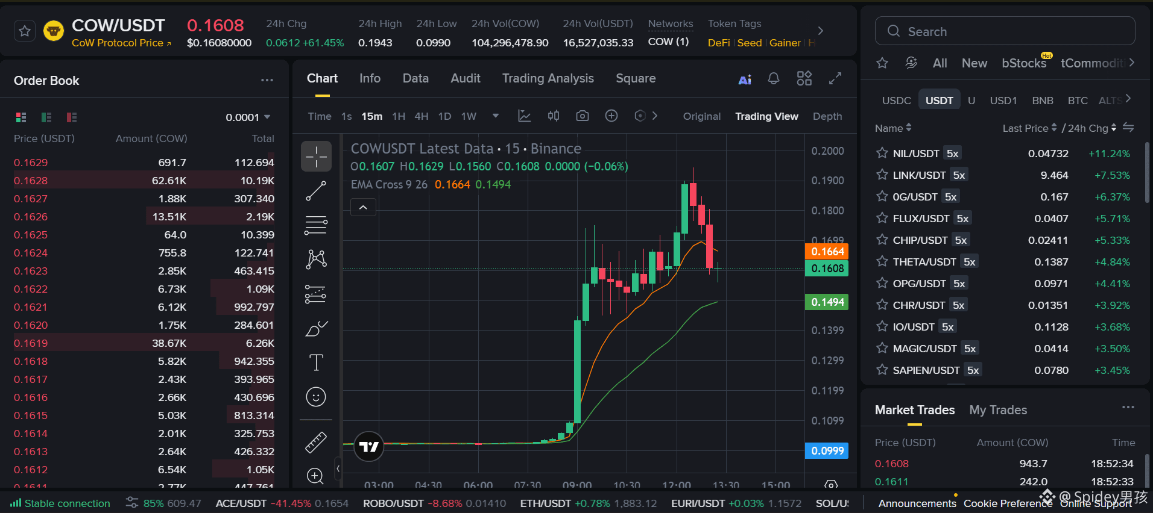Open the more time intervals dropdown
The image size is (1153, 513).
[496, 116]
